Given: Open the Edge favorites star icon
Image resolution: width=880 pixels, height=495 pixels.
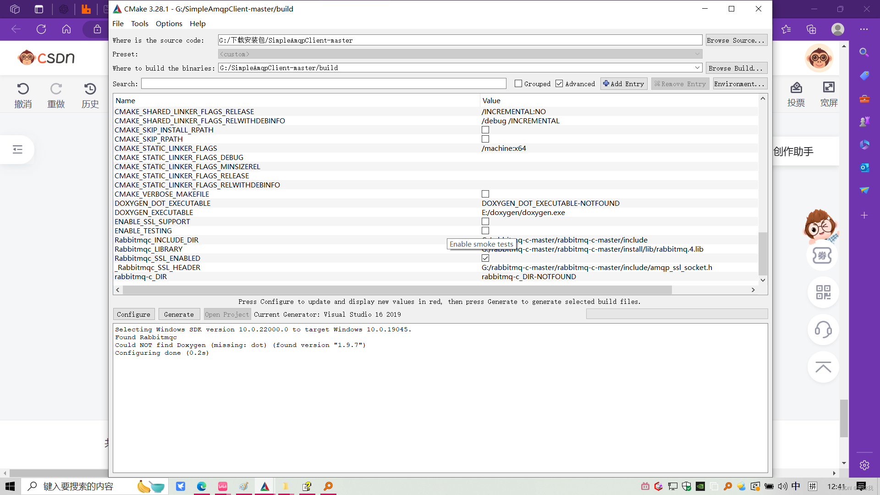Looking at the screenshot, I should [x=786, y=29].
